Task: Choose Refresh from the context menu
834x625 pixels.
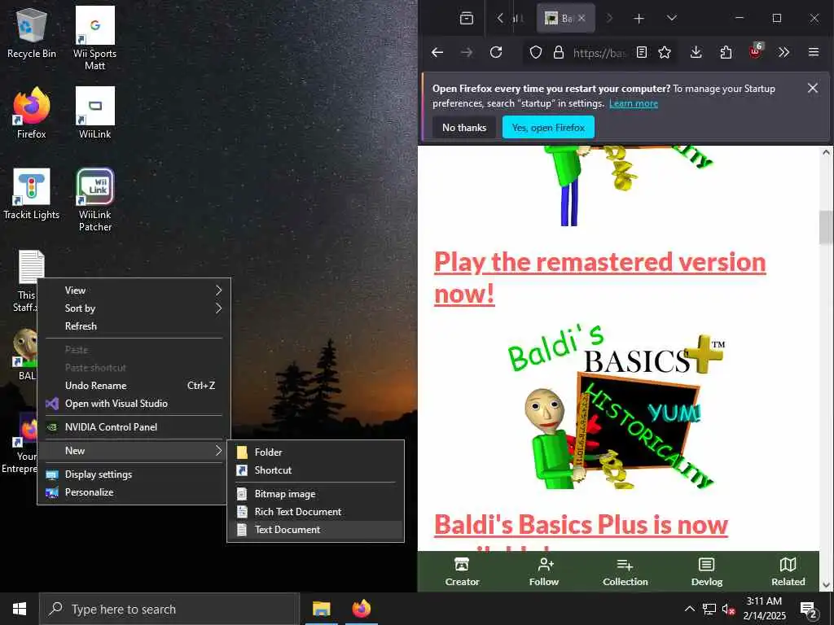Action: click(x=134, y=326)
